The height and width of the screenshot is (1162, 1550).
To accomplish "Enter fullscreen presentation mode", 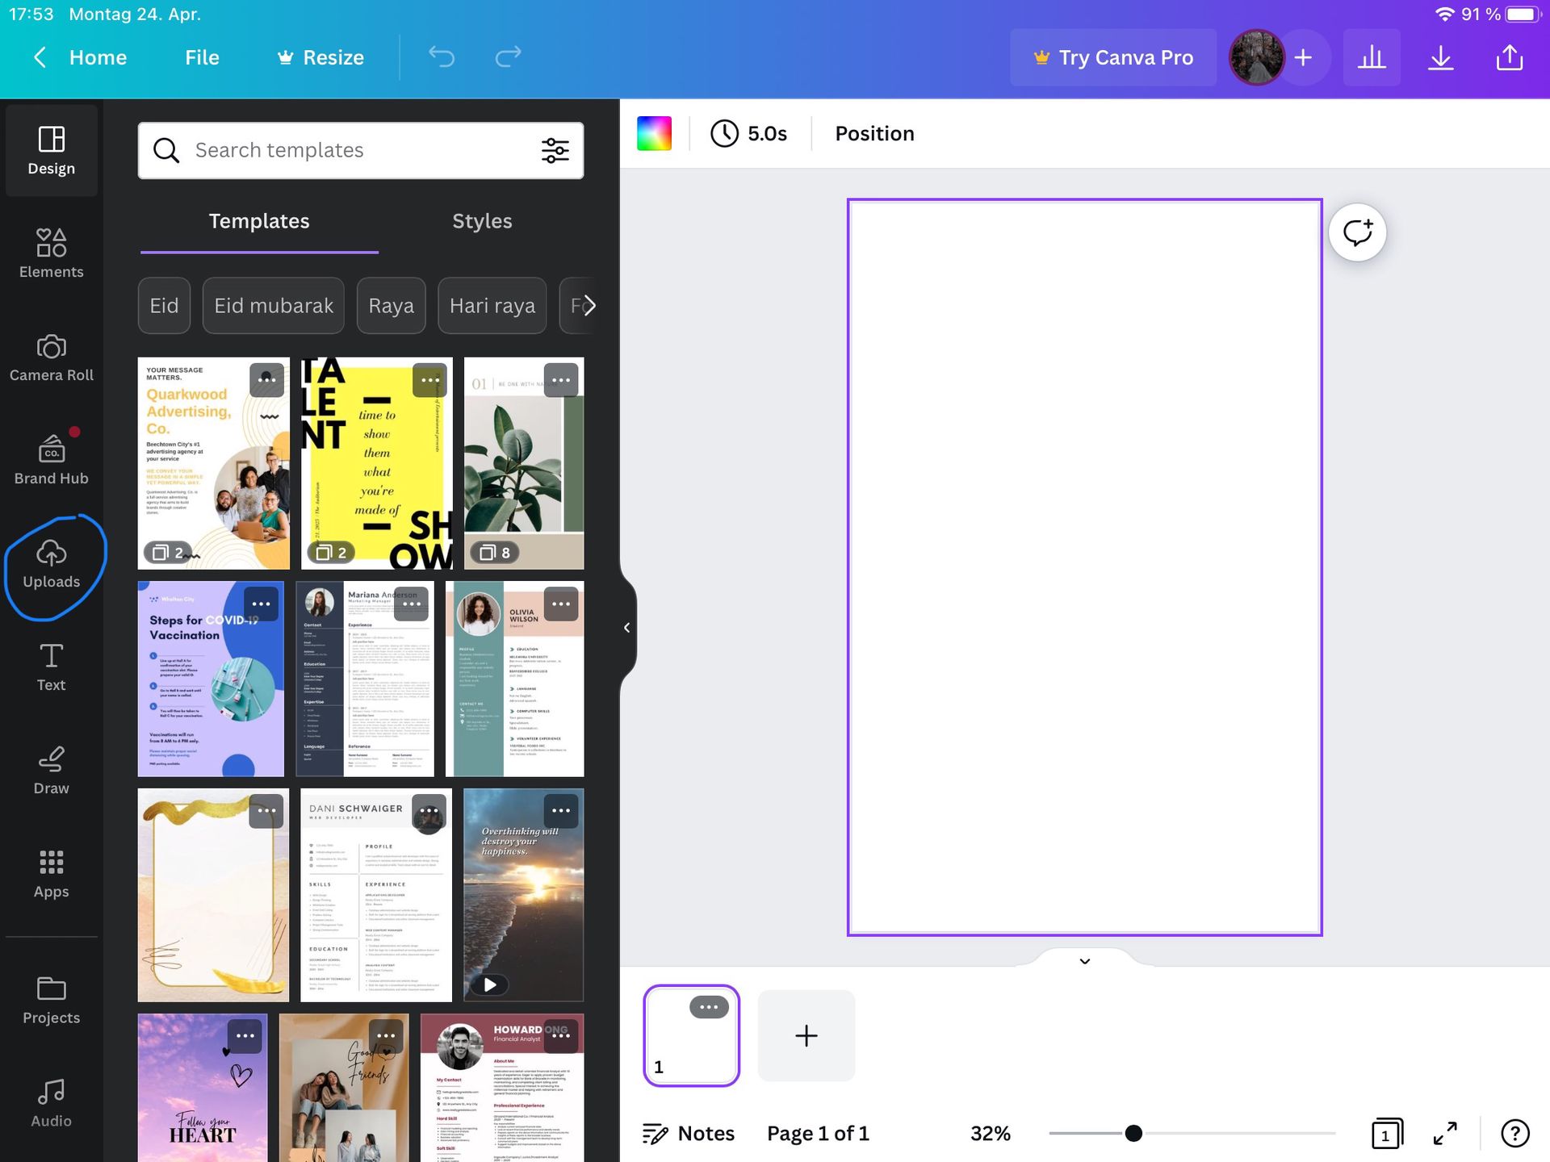I will click(x=1445, y=1133).
